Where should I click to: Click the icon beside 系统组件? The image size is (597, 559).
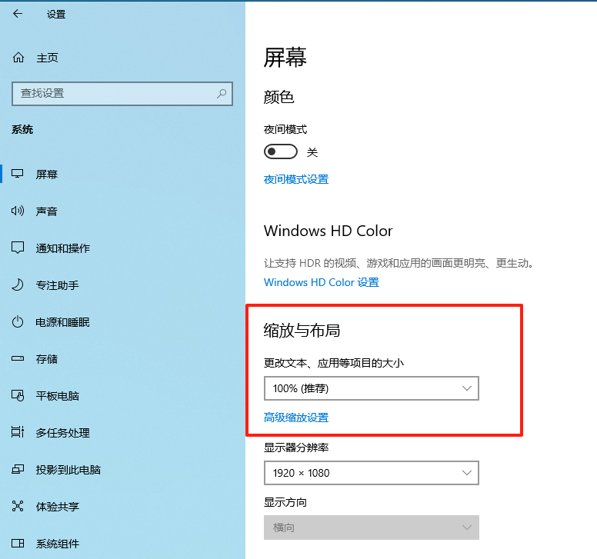tap(18, 543)
